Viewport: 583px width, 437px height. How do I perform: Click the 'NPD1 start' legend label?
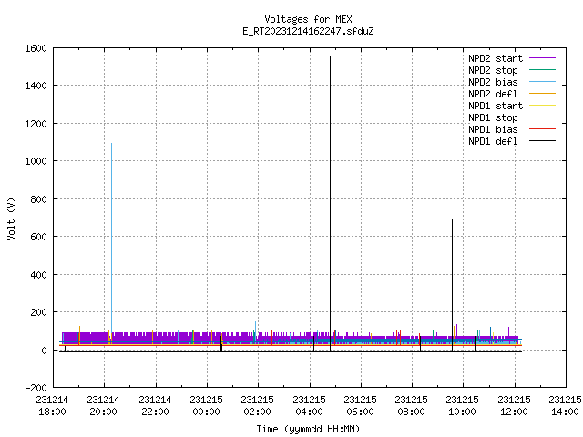pos(496,106)
